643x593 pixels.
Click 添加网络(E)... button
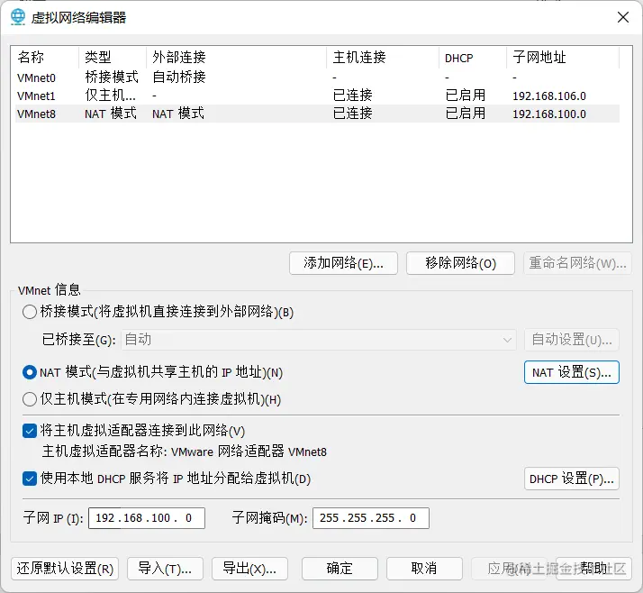tap(343, 263)
